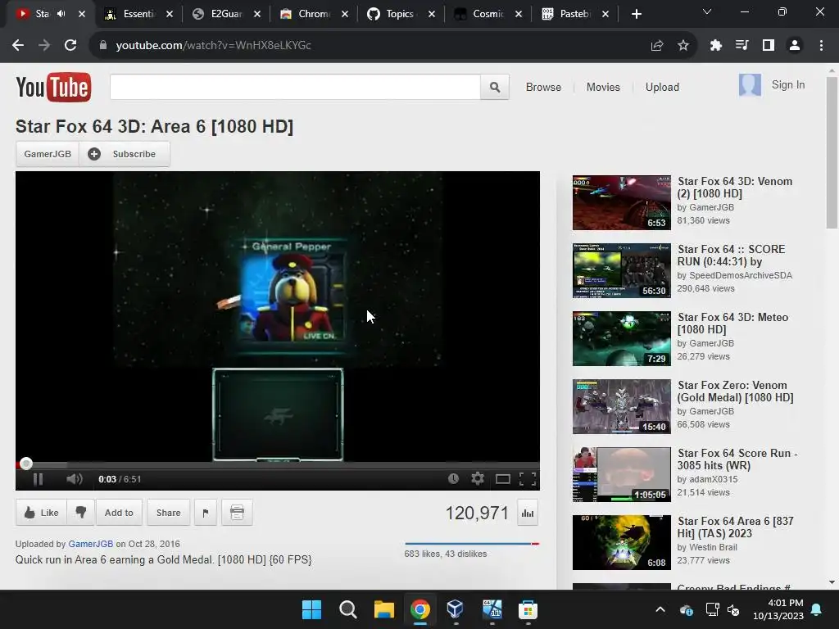Image resolution: width=839 pixels, height=629 pixels.
Task: Open a new tab with plus
Action: coord(636,14)
